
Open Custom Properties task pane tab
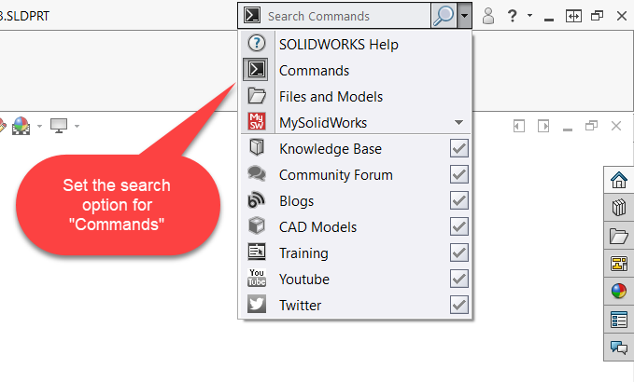617,320
